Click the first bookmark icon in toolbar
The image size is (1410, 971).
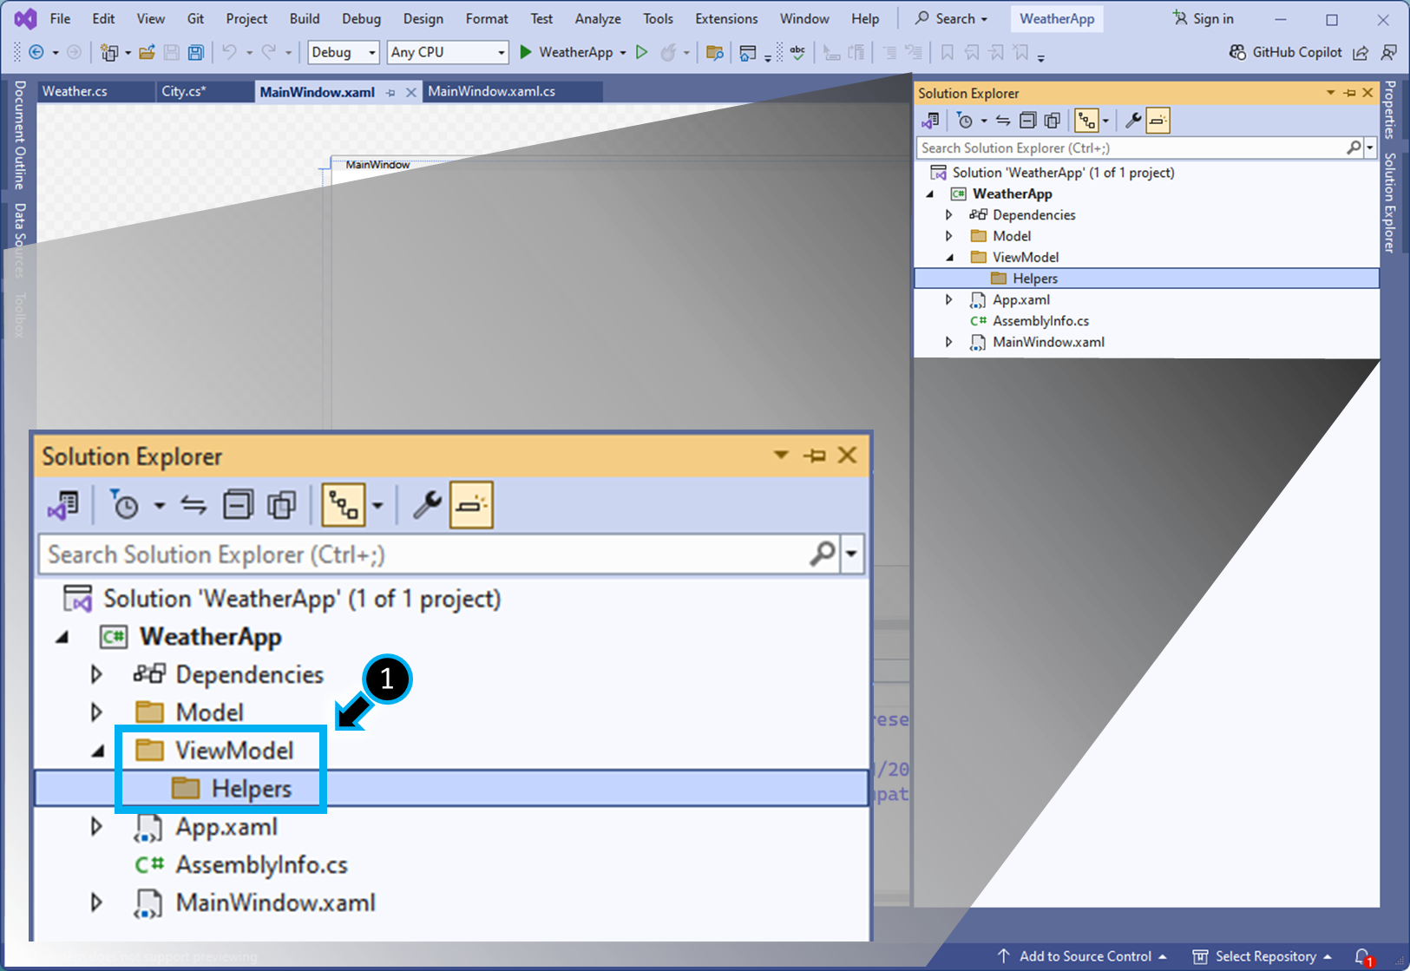pos(948,52)
